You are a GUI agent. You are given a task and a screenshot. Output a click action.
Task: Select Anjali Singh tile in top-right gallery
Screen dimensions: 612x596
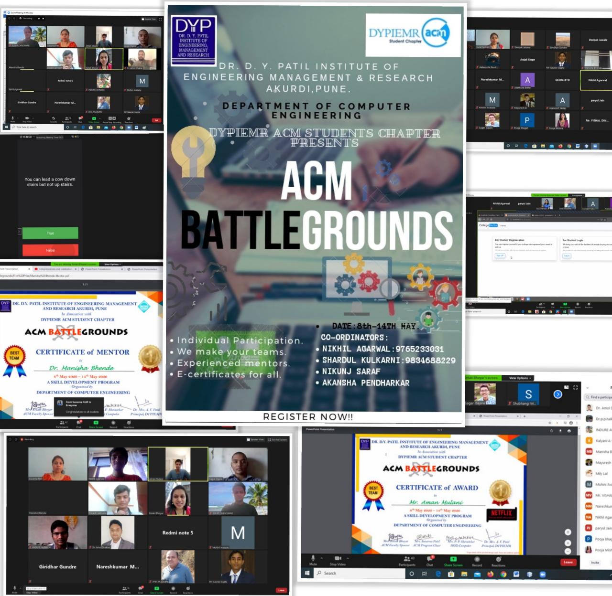click(x=527, y=60)
